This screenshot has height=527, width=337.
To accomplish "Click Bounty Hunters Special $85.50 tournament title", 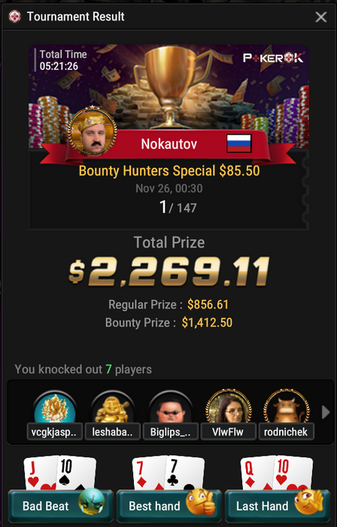I will (169, 171).
